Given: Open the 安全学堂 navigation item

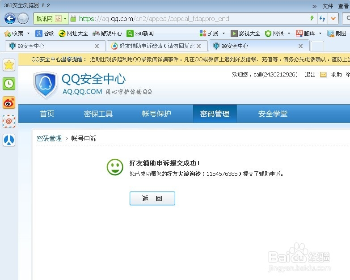Looking at the screenshot, I should (273, 114).
